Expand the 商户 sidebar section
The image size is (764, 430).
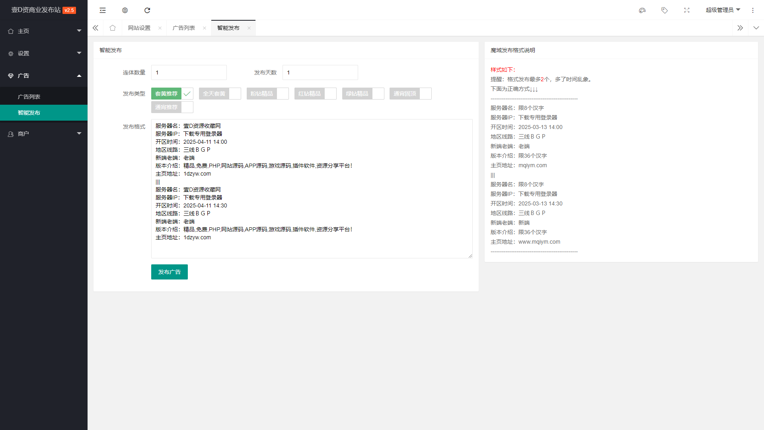coord(44,133)
